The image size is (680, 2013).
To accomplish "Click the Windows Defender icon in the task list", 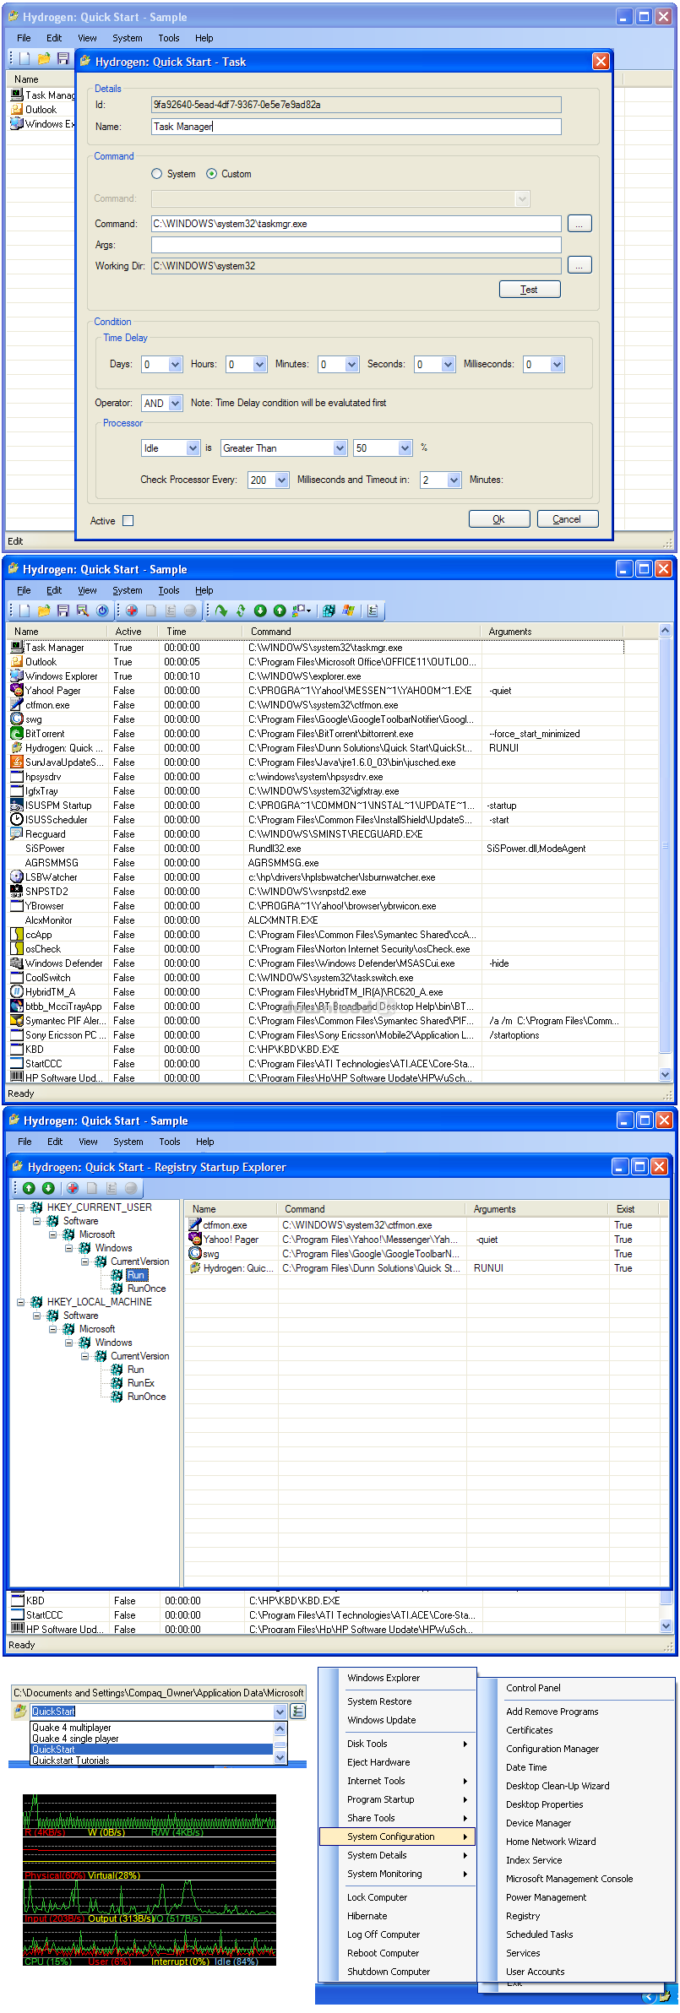I will pyautogui.click(x=17, y=963).
